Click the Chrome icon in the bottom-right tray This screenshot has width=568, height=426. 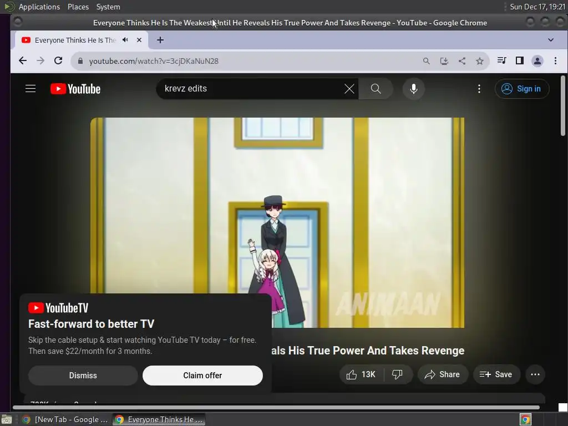coord(525,419)
